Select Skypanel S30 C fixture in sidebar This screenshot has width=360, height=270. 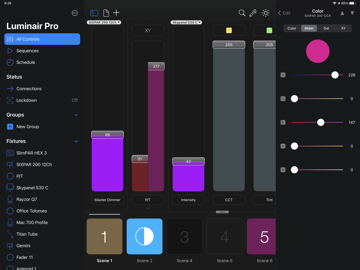(42, 187)
